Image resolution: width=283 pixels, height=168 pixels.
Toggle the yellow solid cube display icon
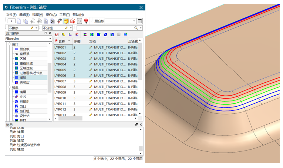pyautogui.click(x=66, y=21)
